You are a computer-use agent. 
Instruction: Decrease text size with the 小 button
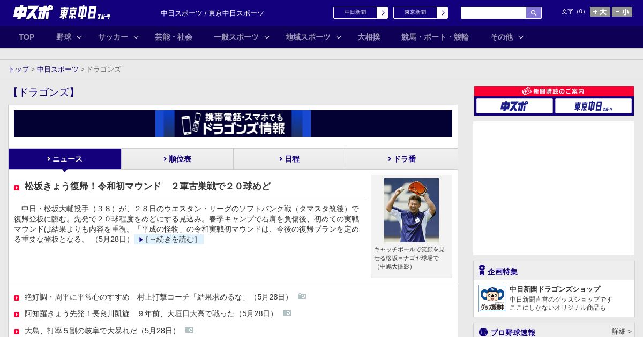coord(622,12)
